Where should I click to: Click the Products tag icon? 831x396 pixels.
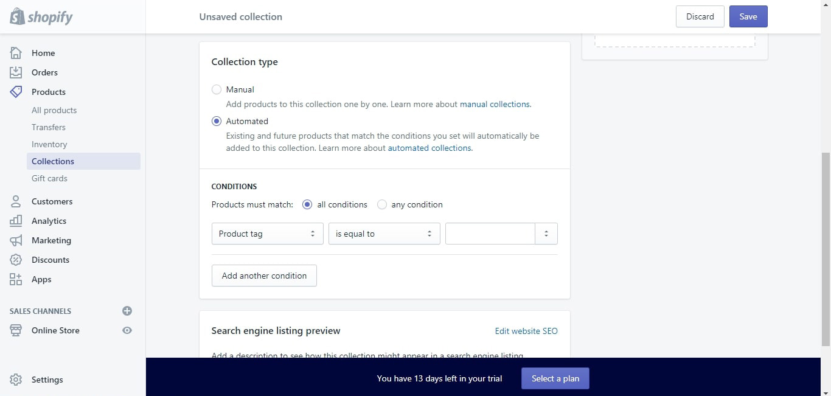click(x=16, y=92)
